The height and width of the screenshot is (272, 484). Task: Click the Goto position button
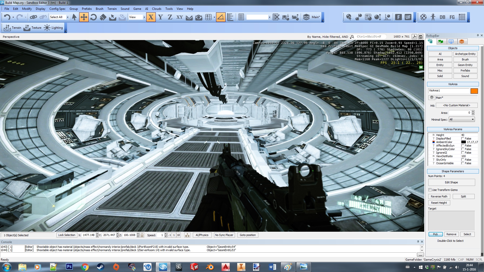248,235
